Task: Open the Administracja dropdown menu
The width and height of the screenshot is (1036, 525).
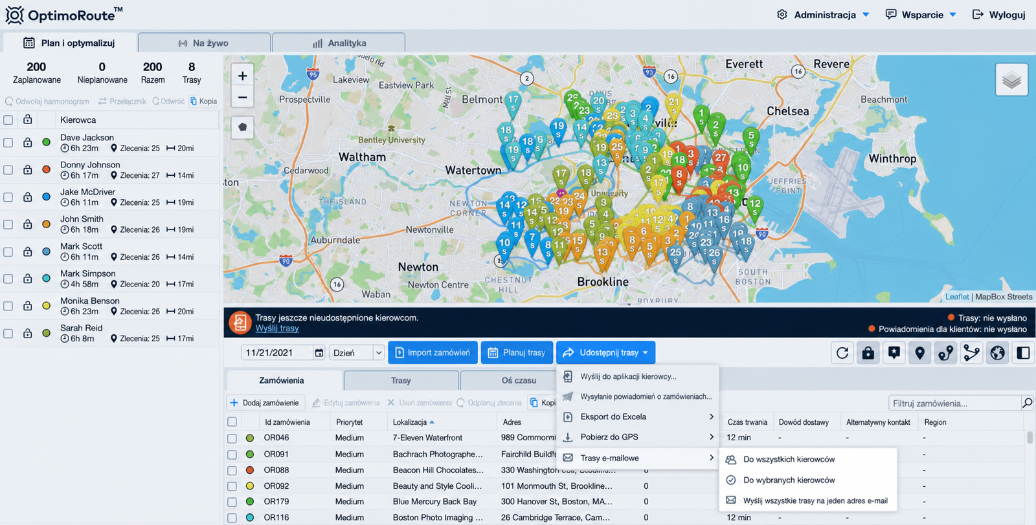Action: pos(823,15)
